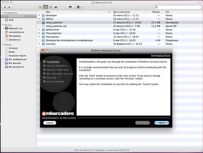Screen dimensions: 203x153
Task: Open the gear action menu
Action: pyautogui.click(x=79, y=7)
